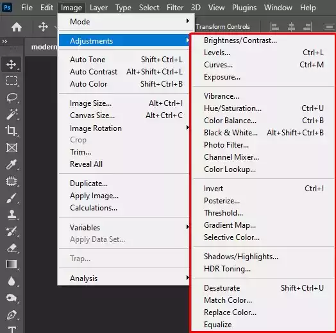
Task: Open Levels adjustment
Action: pyautogui.click(x=263, y=53)
